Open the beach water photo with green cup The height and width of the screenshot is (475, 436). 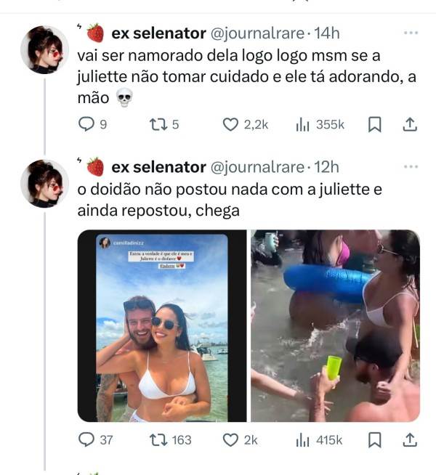[x=336, y=326]
